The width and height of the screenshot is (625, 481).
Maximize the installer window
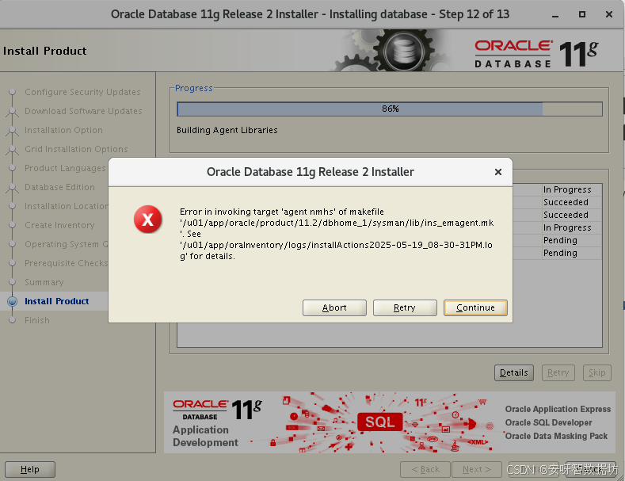click(582, 14)
